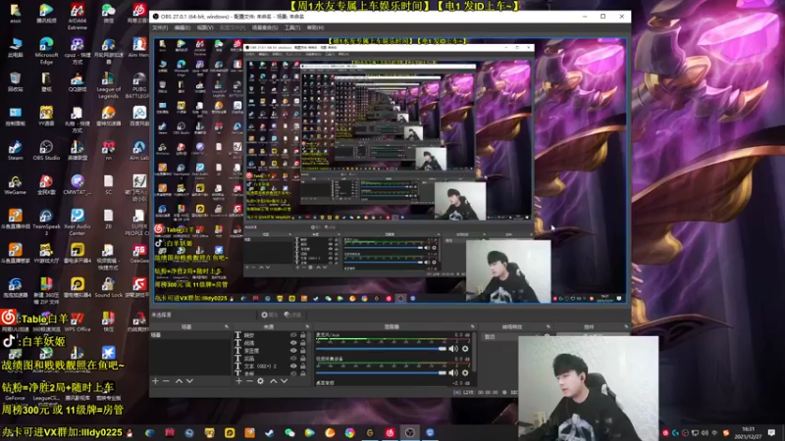Toggle the lock on 文本 (GDI+) 2 source
The width and height of the screenshot is (785, 441).
pos(303,366)
